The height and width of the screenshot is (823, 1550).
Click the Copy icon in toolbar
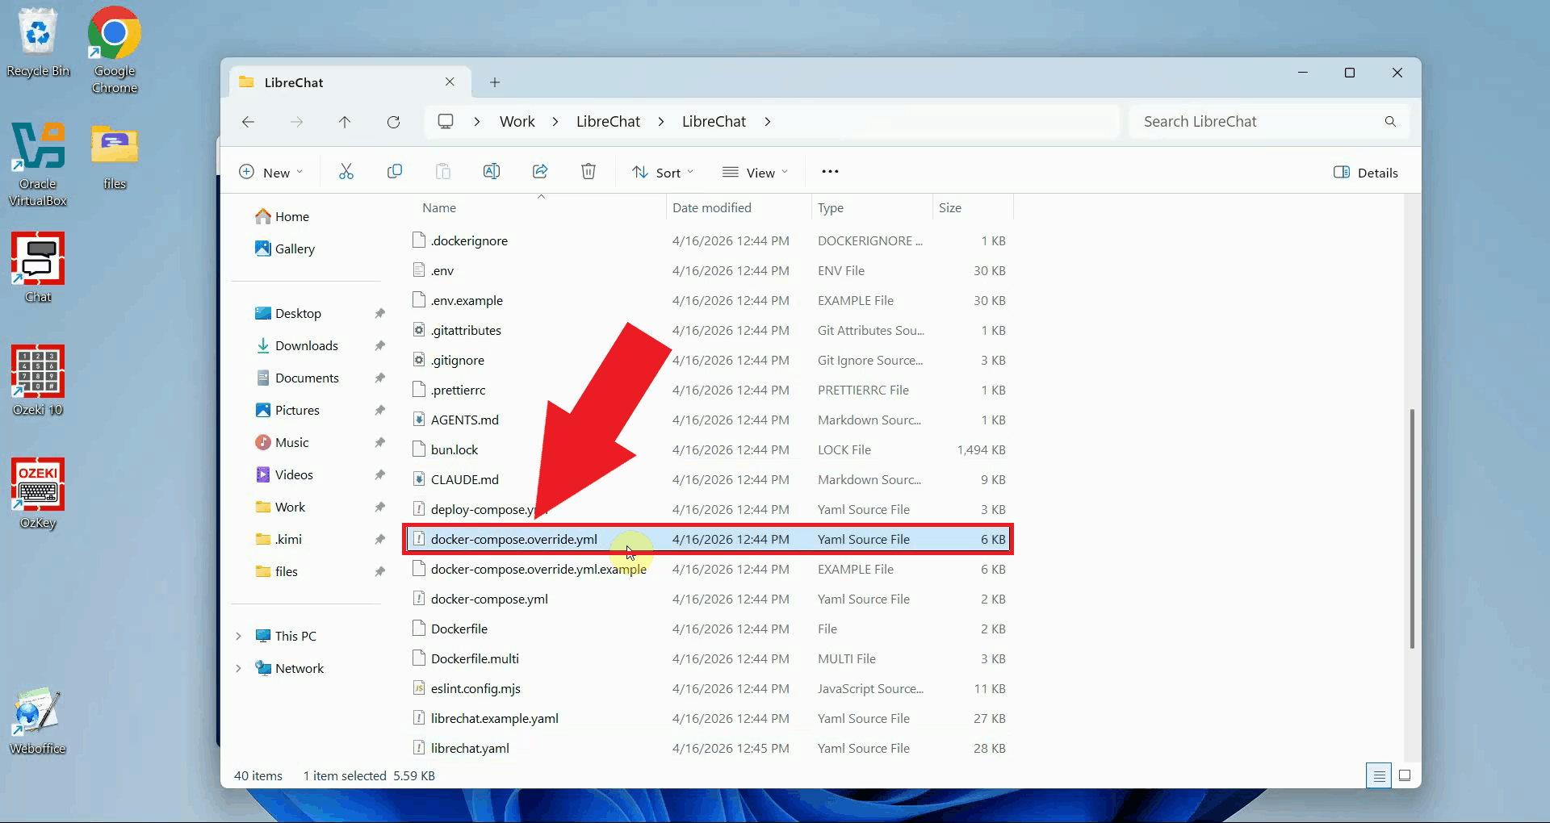pos(395,172)
